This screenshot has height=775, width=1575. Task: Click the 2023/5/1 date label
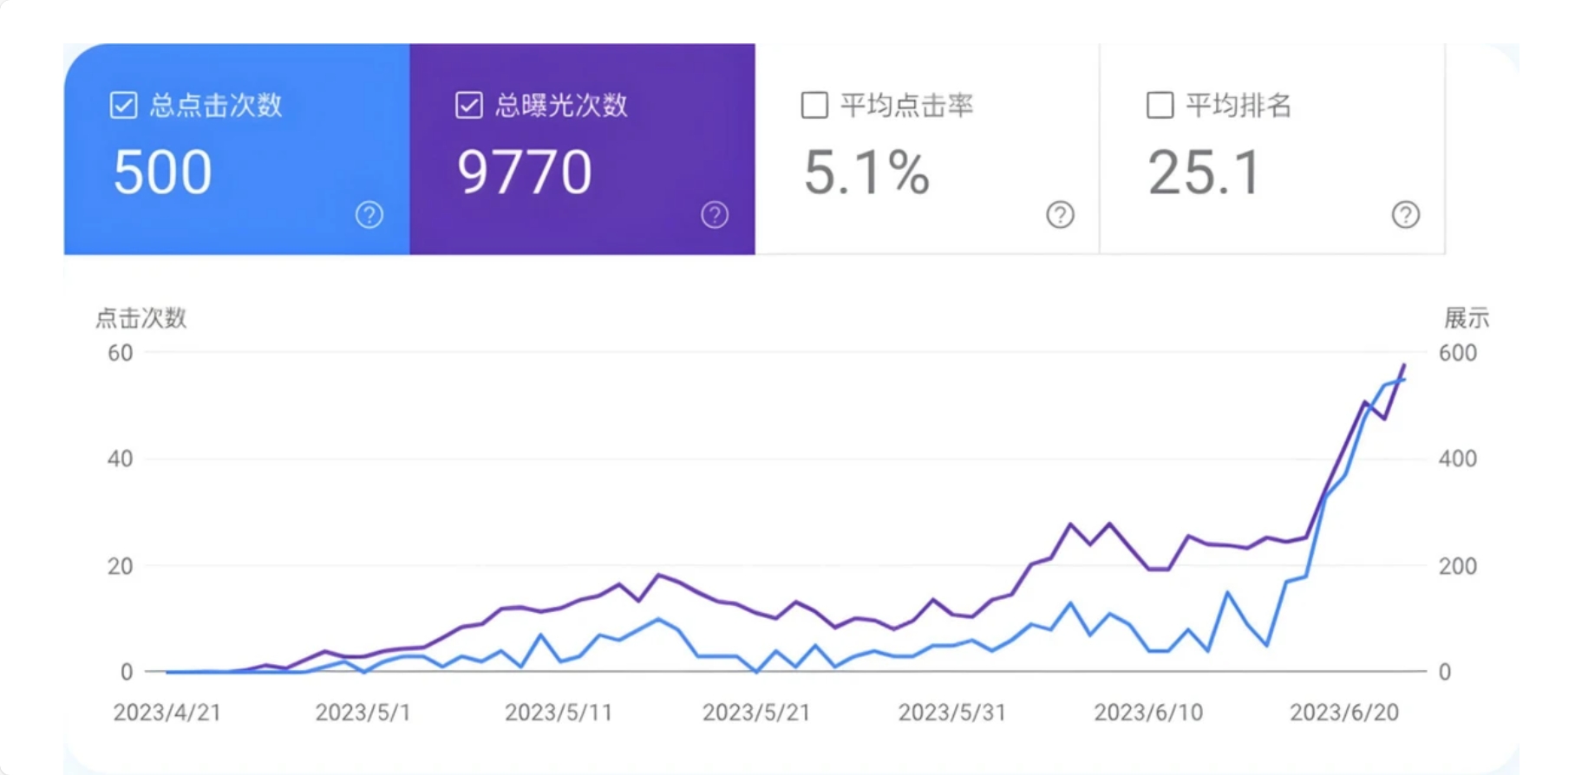point(363,713)
